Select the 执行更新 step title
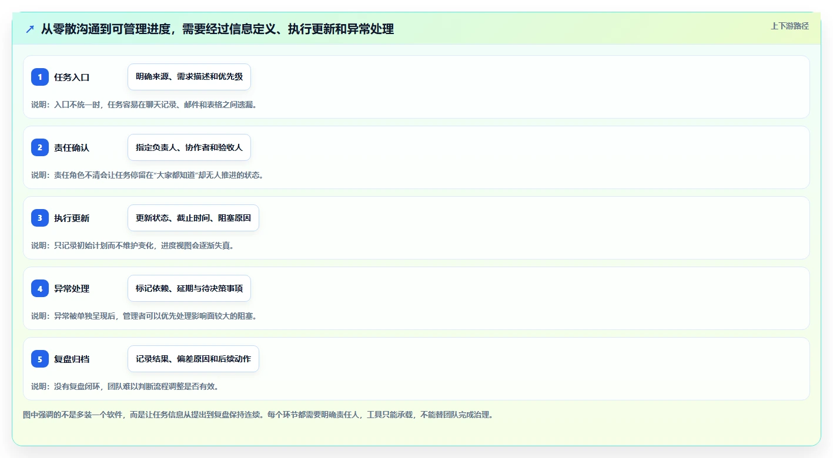The height and width of the screenshot is (458, 833). coord(72,218)
